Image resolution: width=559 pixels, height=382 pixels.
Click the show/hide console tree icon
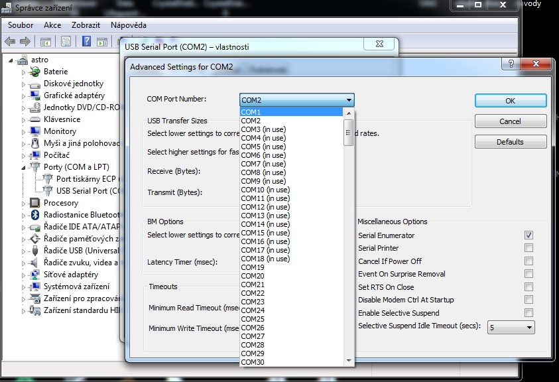tap(45, 41)
